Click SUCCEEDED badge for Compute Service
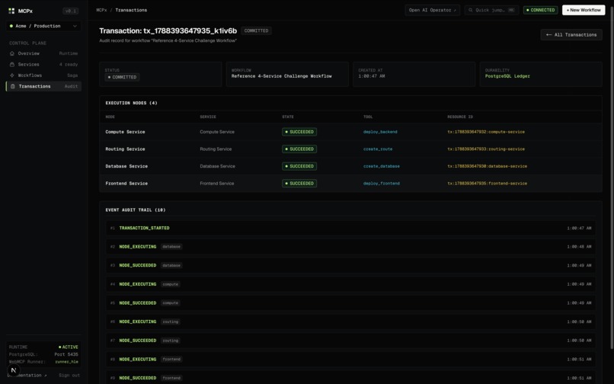Screen dimensions: 614x384 pyautogui.click(x=299, y=132)
